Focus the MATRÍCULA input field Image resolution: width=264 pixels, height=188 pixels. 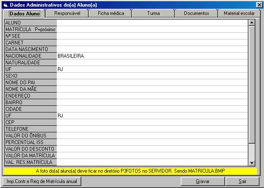pyautogui.click(x=152, y=29)
